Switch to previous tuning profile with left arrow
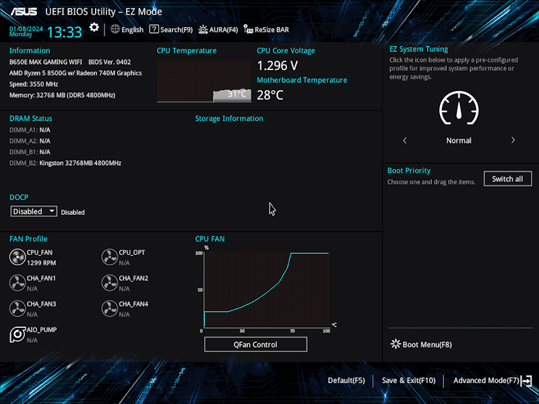Image resolution: width=539 pixels, height=404 pixels. pos(405,141)
